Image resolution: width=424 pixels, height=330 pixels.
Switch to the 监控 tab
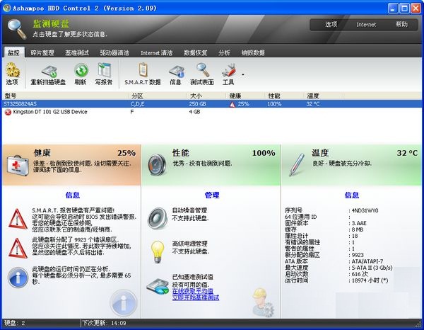tap(14, 52)
